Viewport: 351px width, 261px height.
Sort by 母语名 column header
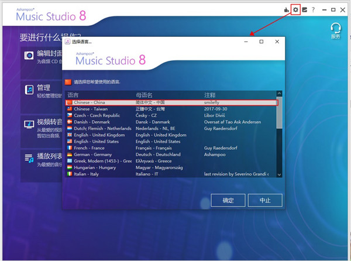pos(144,95)
